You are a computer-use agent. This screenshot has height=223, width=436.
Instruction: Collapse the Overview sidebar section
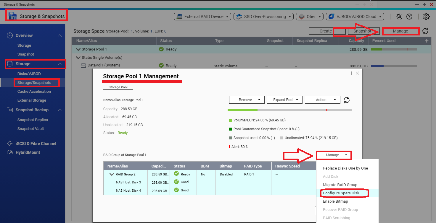pos(60,35)
